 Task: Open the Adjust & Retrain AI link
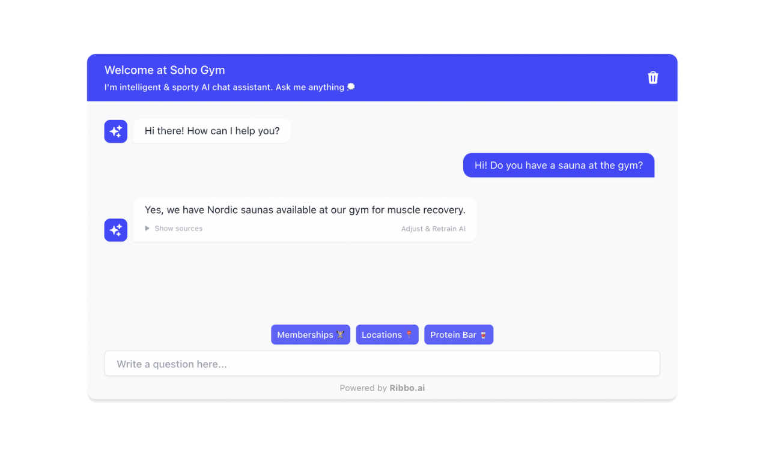click(x=433, y=229)
